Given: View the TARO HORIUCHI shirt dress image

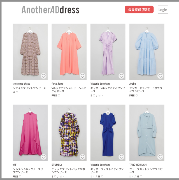Looking at the screenshot, I should (x=147, y=133).
